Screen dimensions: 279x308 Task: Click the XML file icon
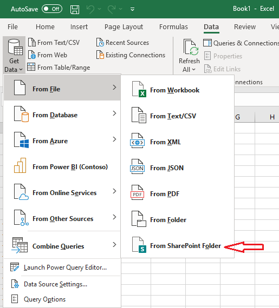point(138,141)
